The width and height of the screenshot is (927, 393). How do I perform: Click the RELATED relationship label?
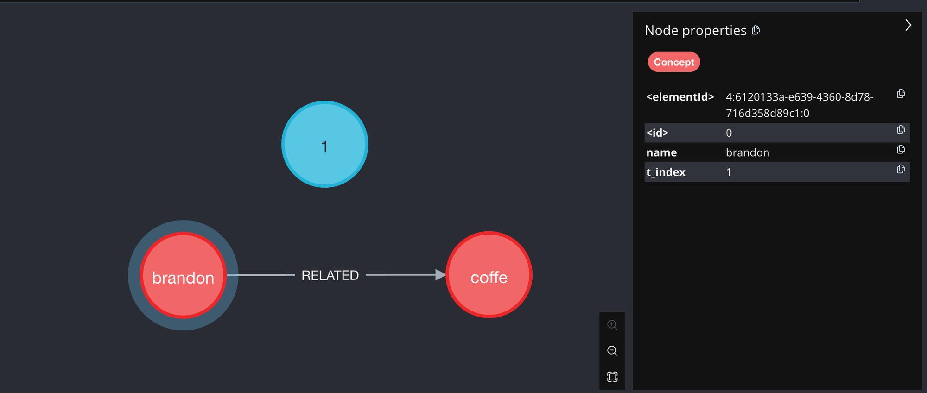(x=330, y=275)
